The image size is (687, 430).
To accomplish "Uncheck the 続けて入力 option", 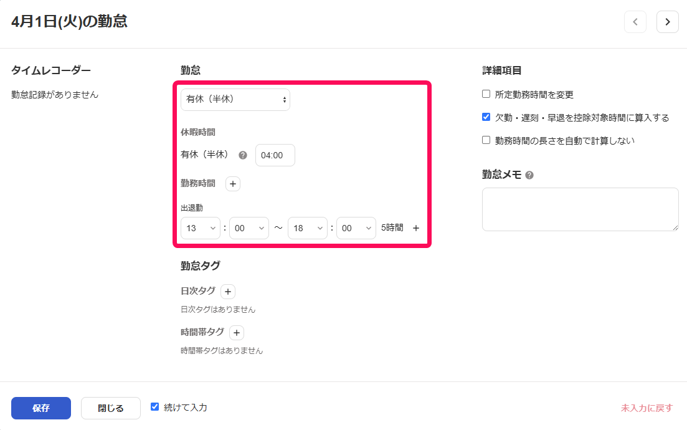I will point(154,407).
